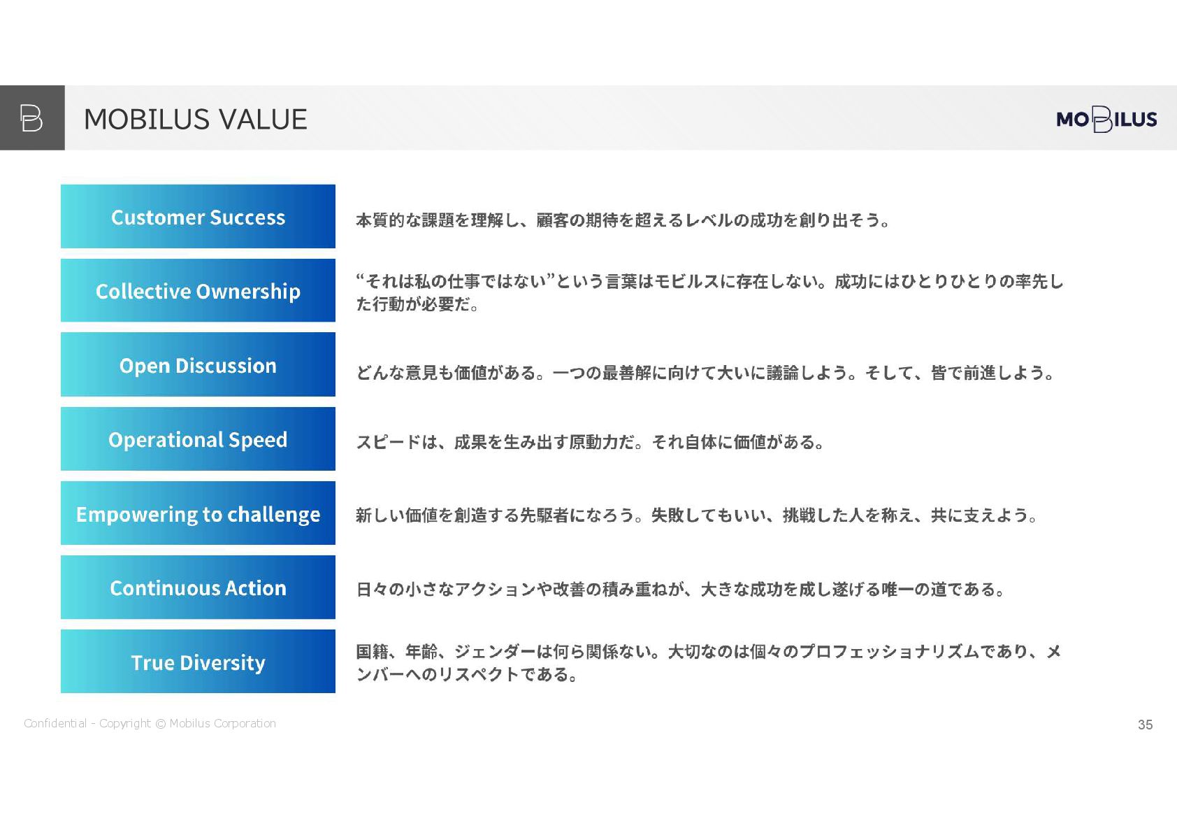Click the Open Discussion box

coord(198,364)
